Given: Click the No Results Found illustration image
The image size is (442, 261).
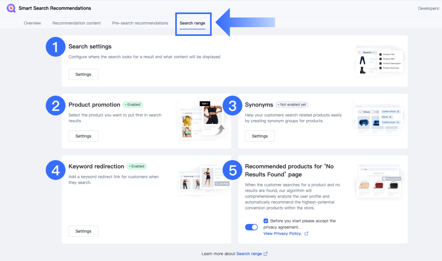Looking at the screenshot, I should [x=379, y=181].
